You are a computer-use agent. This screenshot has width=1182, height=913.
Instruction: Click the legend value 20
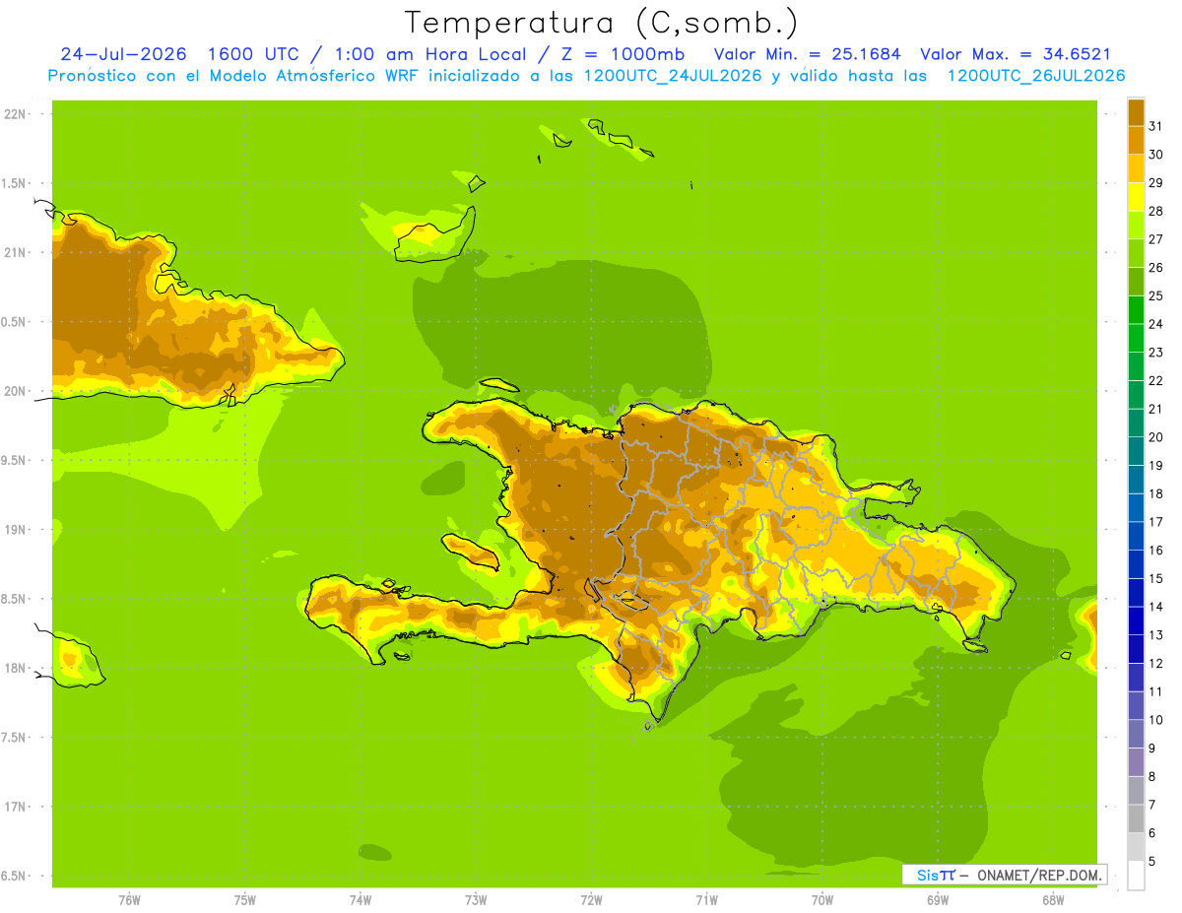tap(1155, 436)
